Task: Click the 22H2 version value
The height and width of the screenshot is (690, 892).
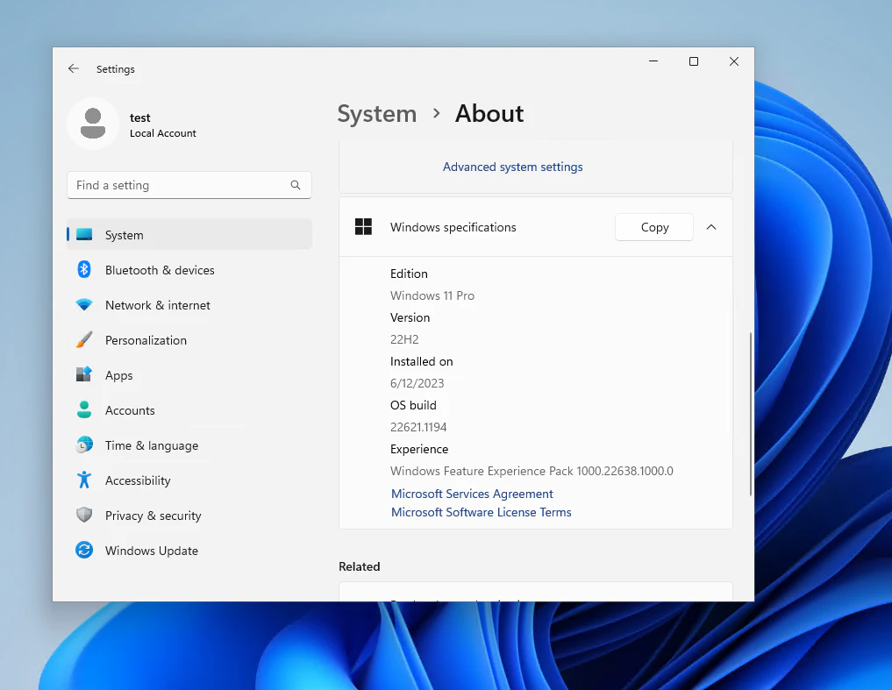Action: point(404,339)
